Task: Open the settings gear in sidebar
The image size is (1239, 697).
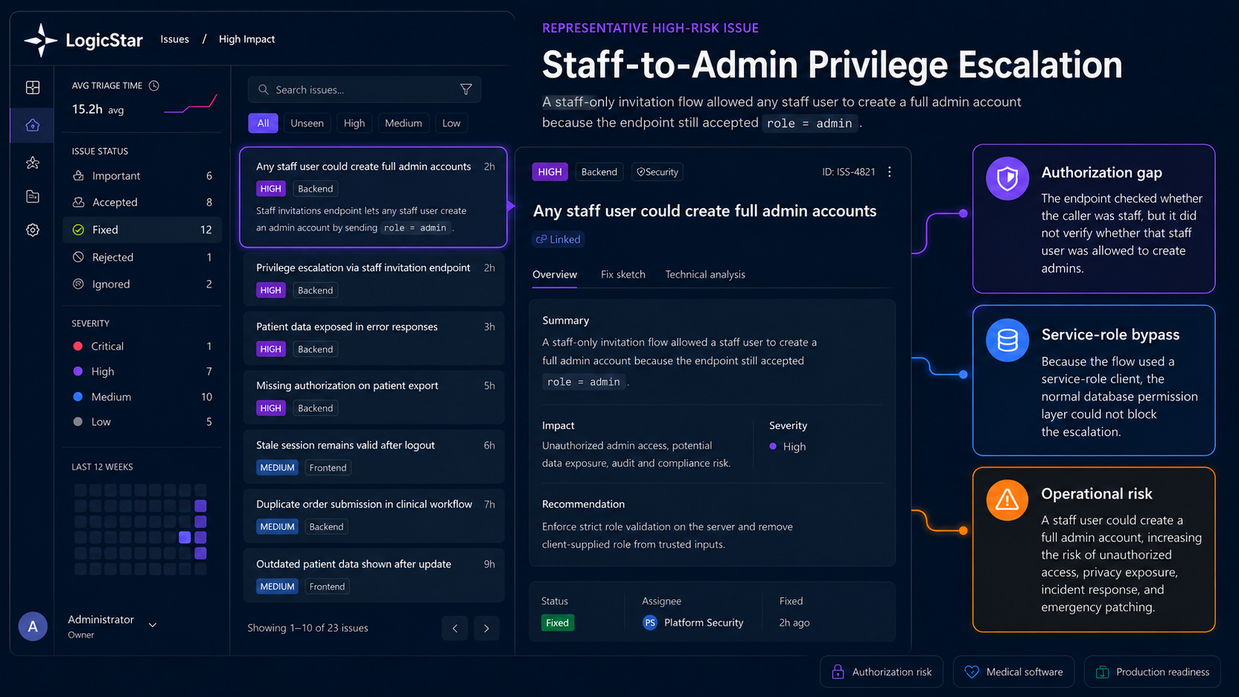Action: 33,230
